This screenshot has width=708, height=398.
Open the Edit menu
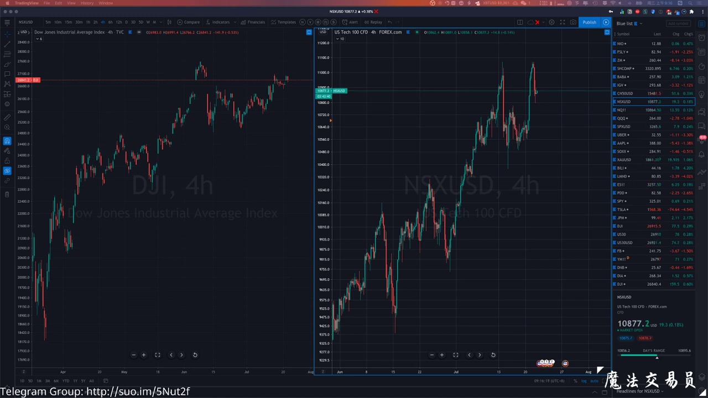(x=59, y=3)
